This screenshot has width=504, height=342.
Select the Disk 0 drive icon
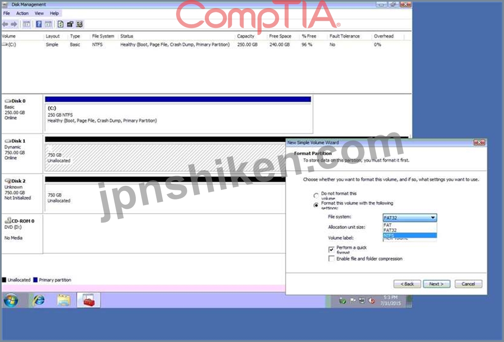tap(8, 101)
